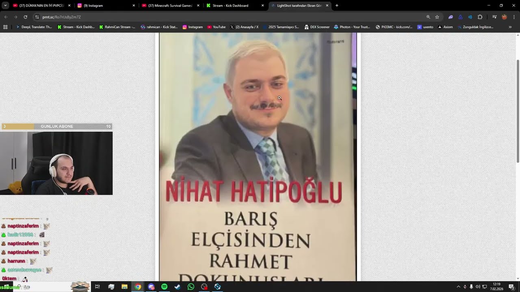520x292 pixels.
Task: Switch to the DÜNYA'NIN EN İYİ PVPCİSİ tab
Action: (41, 6)
